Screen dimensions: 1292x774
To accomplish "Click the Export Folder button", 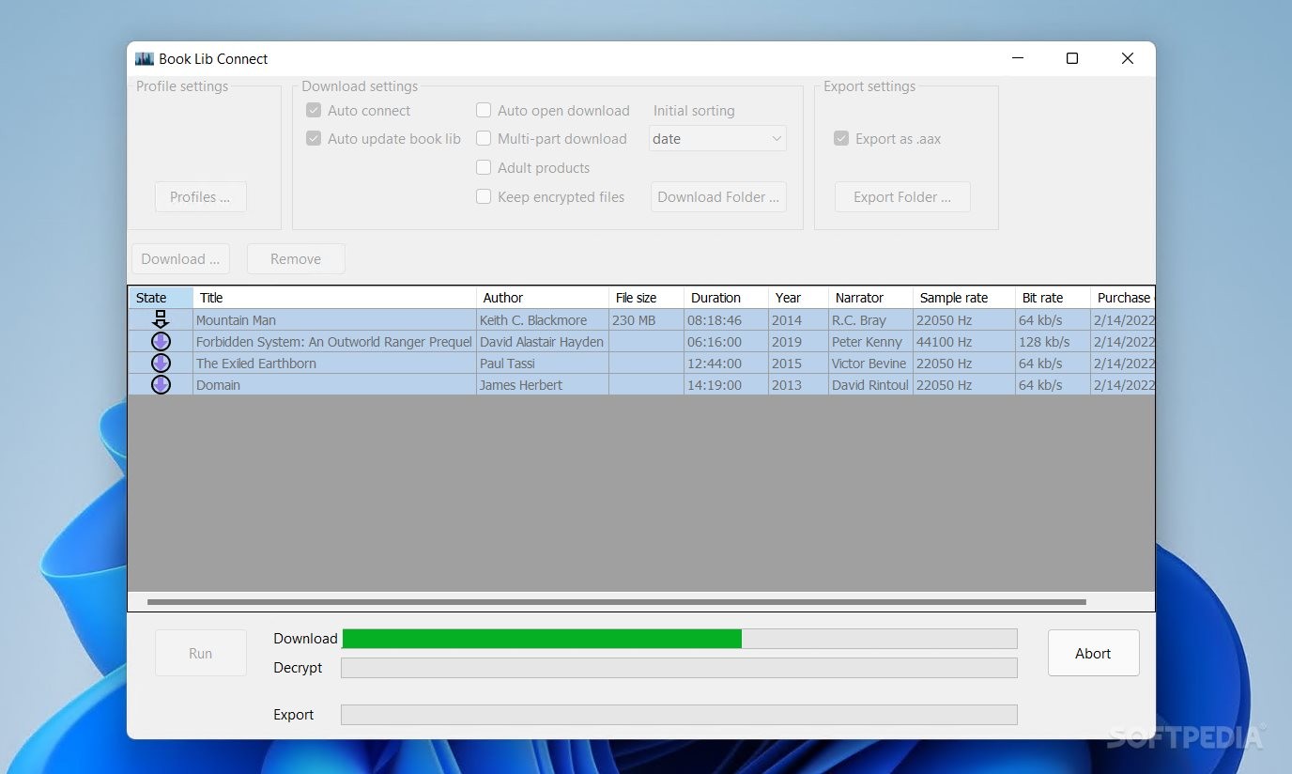I will point(902,196).
